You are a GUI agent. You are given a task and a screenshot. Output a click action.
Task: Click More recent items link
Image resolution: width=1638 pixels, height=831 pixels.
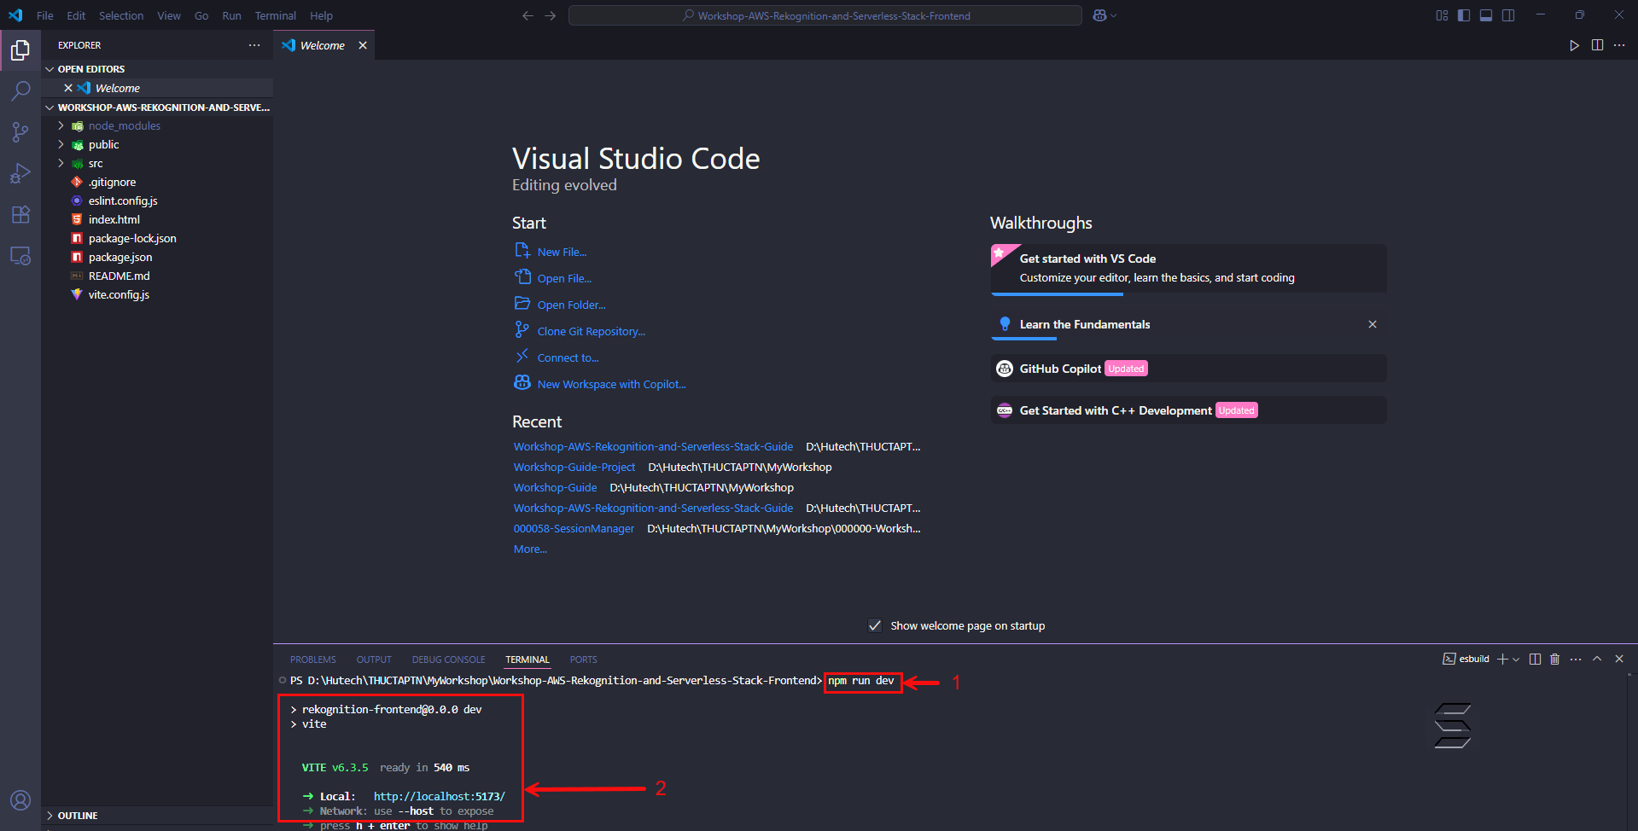coord(530,549)
